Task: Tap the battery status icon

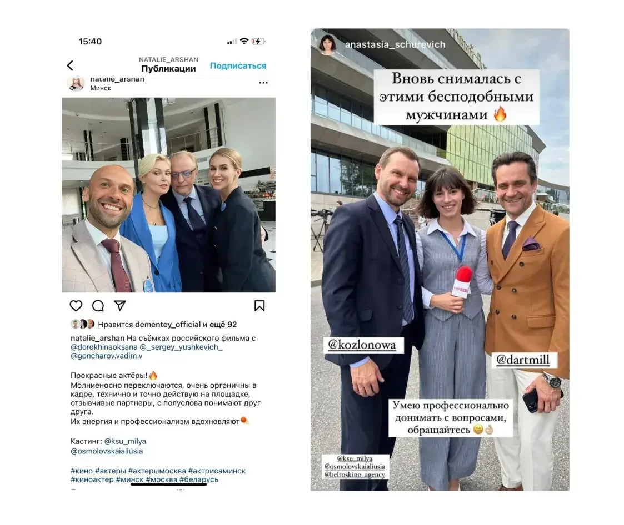Action: [258, 41]
